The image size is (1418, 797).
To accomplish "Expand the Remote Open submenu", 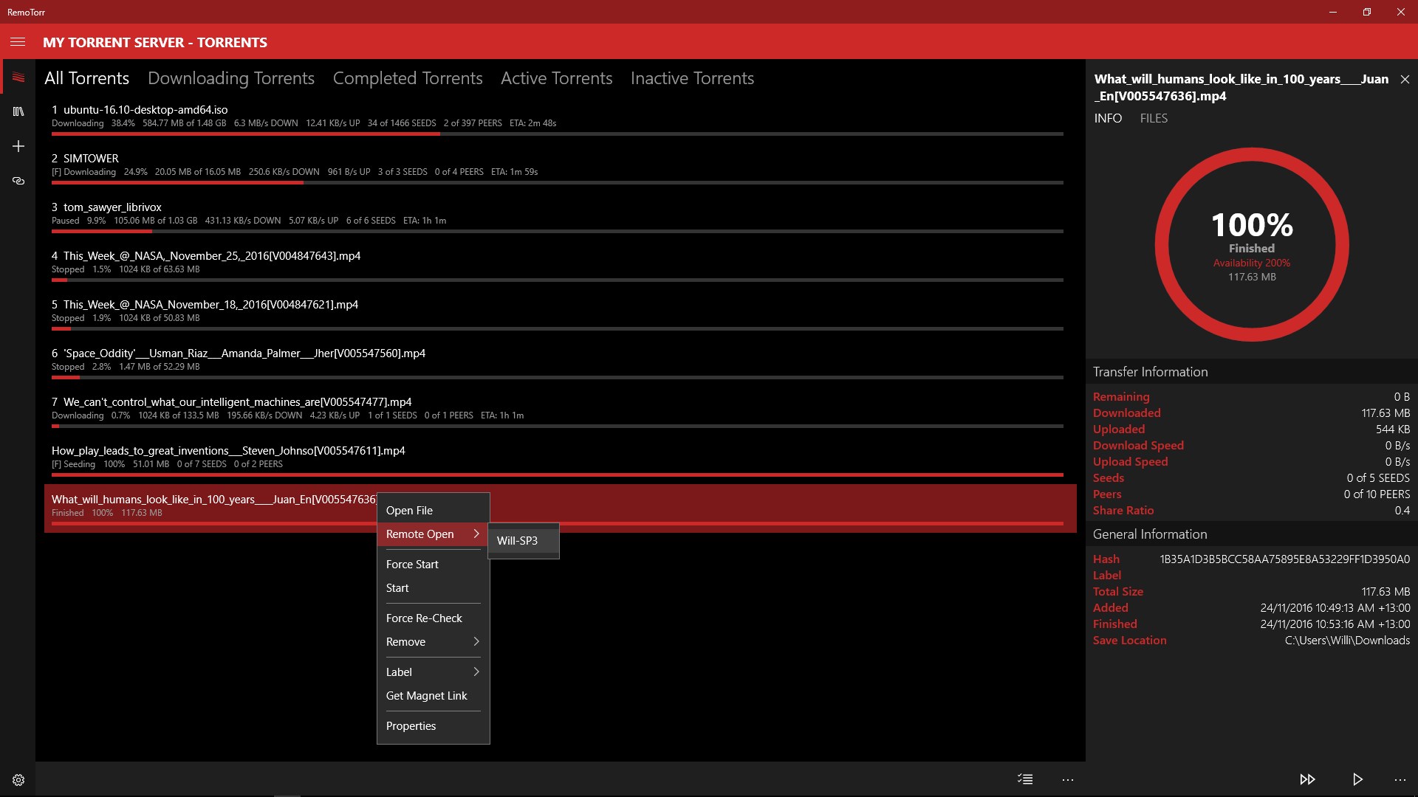I will 432,534.
